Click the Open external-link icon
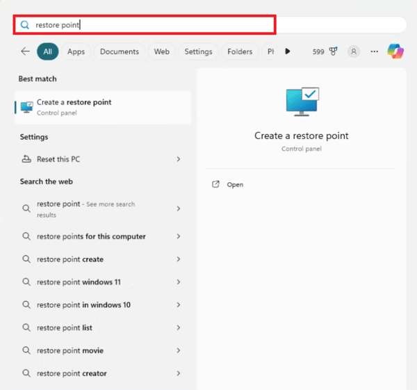Image resolution: width=417 pixels, height=390 pixels. 215,184
